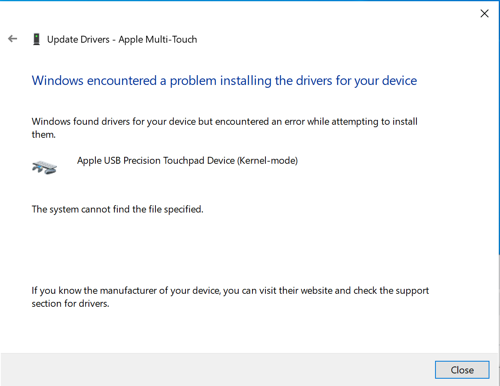Select the Apple USB Precision Touchpad device label
The image size is (500, 386).
(187, 160)
